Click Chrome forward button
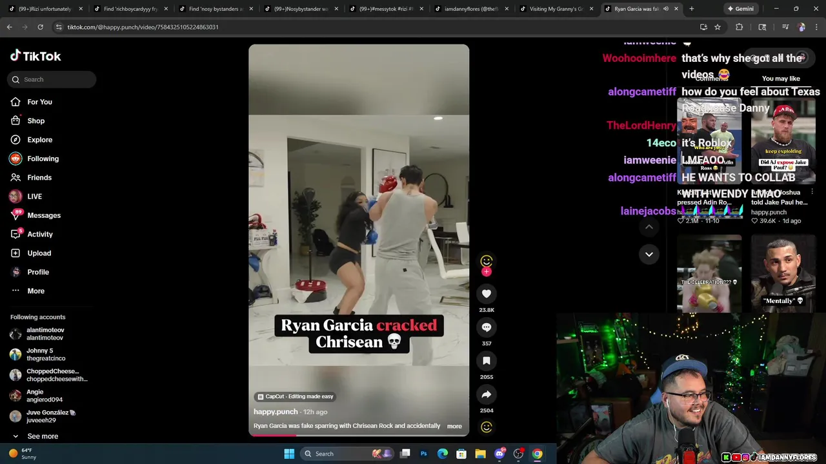The width and height of the screenshot is (826, 464). (x=25, y=27)
